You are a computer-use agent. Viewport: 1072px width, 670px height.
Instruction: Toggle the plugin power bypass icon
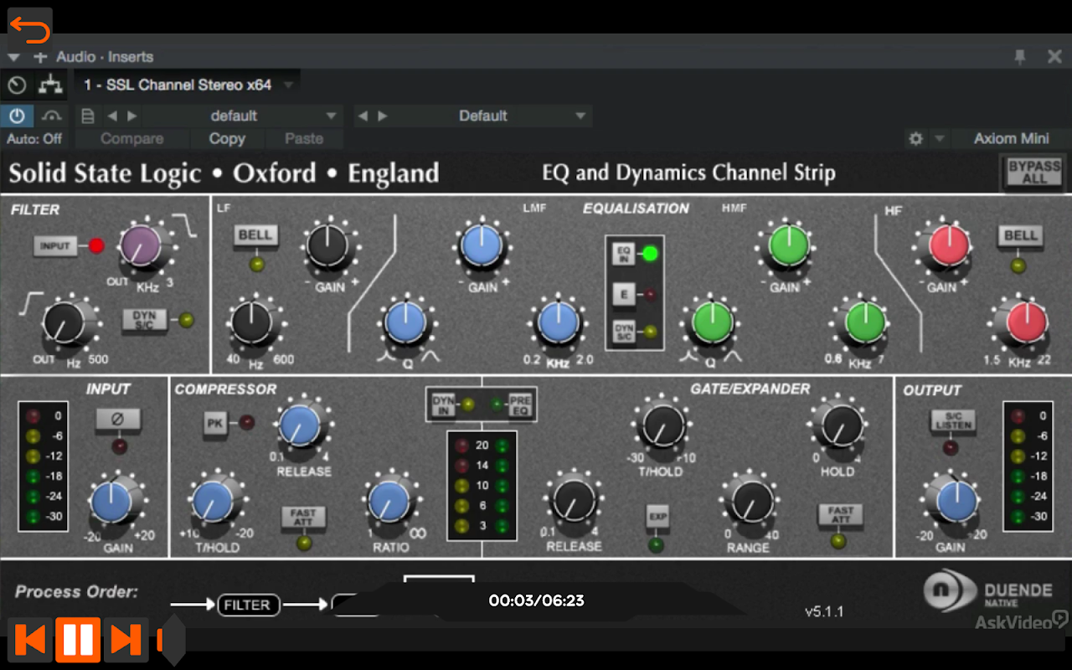pyautogui.click(x=17, y=116)
